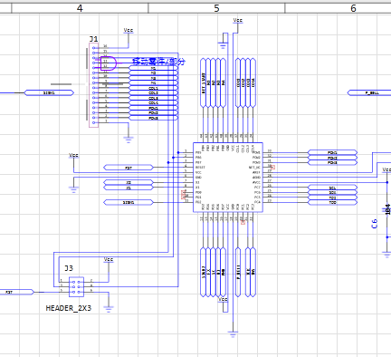The height and width of the screenshot is (357, 391).
Task: Select the SCL port right of chip
Action: 332,188
